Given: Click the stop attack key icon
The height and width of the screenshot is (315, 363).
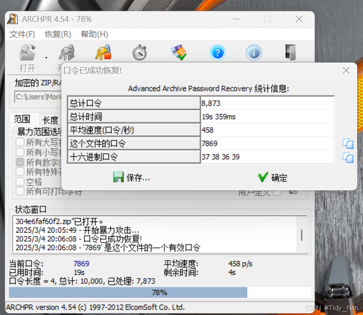Looking at the screenshot, I should (103, 52).
